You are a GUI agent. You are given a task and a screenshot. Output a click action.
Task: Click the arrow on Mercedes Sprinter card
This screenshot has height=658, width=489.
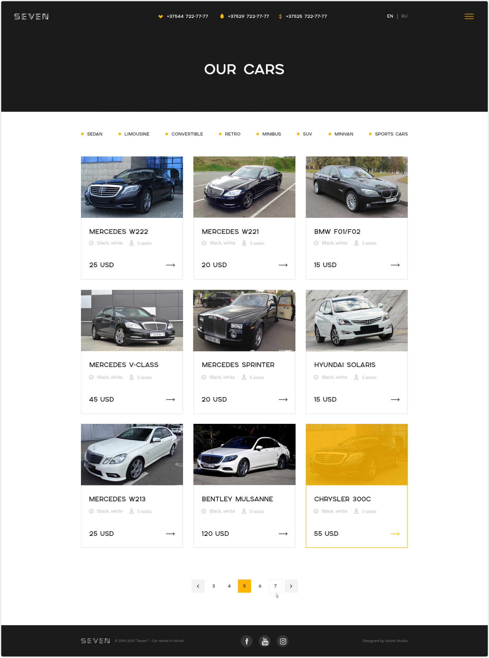pyautogui.click(x=283, y=399)
